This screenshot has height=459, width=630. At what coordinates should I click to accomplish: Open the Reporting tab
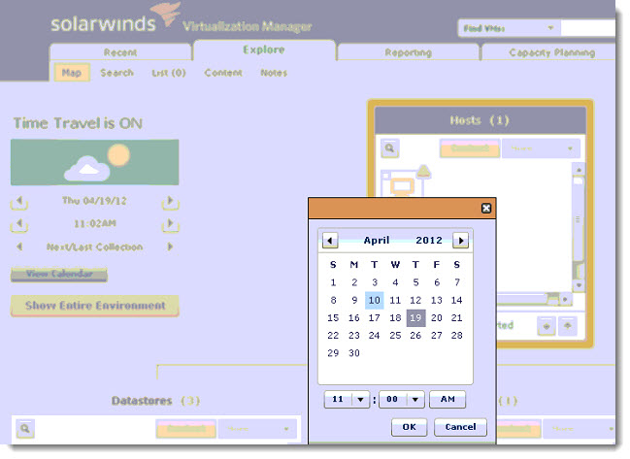pos(409,52)
